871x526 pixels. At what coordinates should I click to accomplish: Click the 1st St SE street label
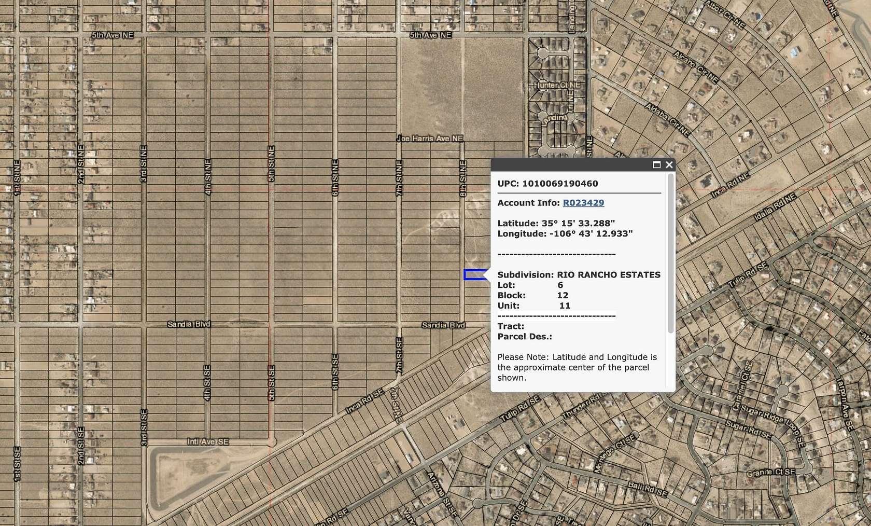pyautogui.click(x=17, y=464)
